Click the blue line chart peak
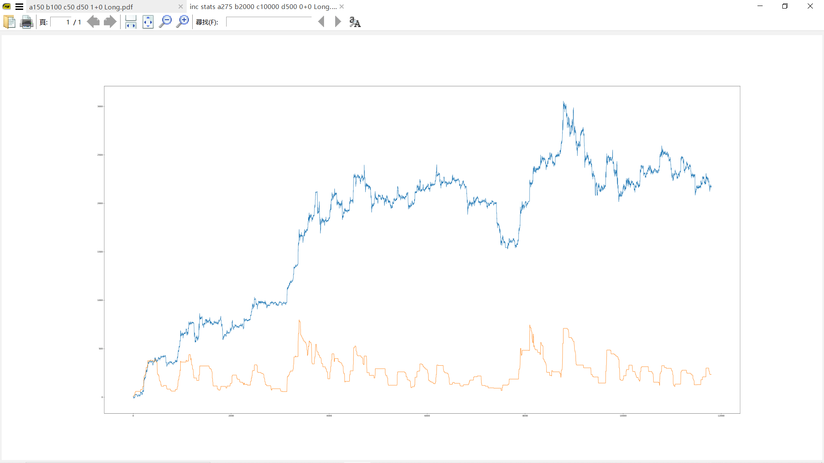The height and width of the screenshot is (463, 824). pyautogui.click(x=563, y=102)
